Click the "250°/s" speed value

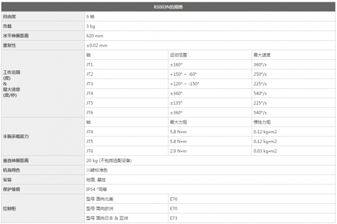[260, 74]
